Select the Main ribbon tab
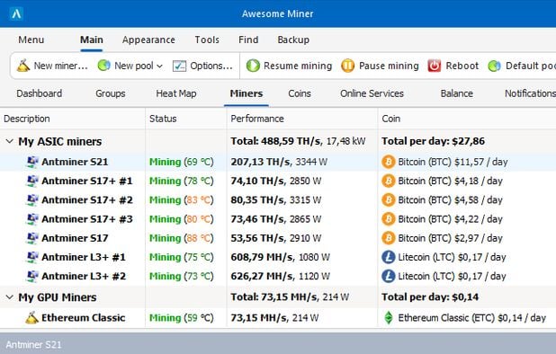 point(92,40)
